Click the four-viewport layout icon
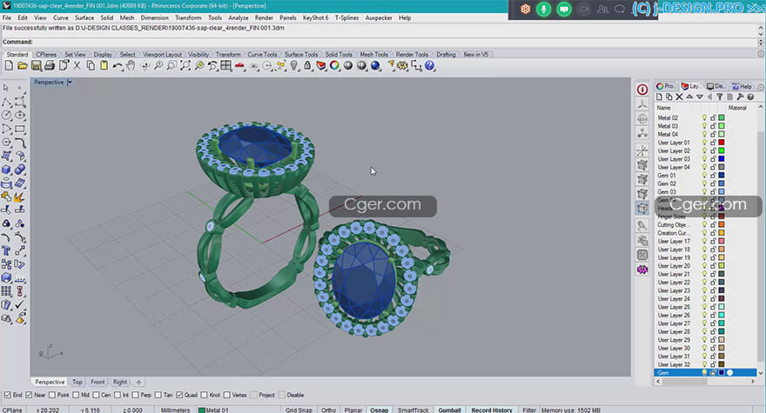Screen dimensions: 766x413 tap(225, 65)
